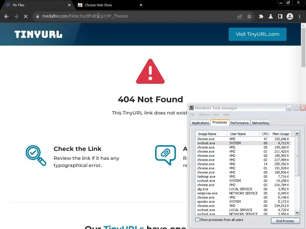The width and height of the screenshot is (306, 229).
Task: Click the magnifier Check the Link icon
Action: pos(36,155)
